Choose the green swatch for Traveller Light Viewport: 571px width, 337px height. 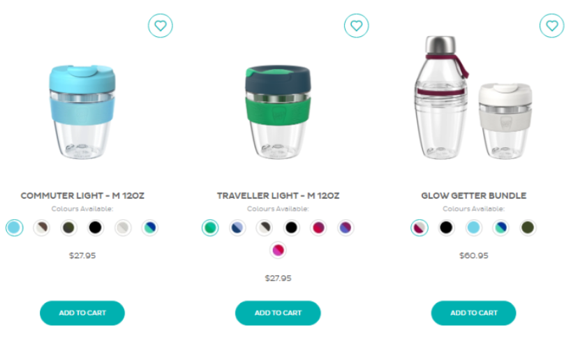pos(210,228)
